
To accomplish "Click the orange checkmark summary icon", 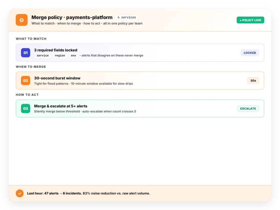I will tap(20, 193).
